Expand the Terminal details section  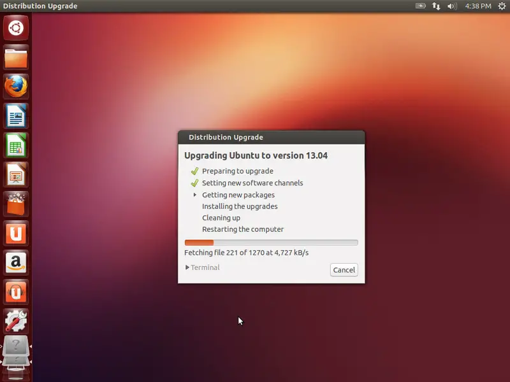[x=202, y=267]
